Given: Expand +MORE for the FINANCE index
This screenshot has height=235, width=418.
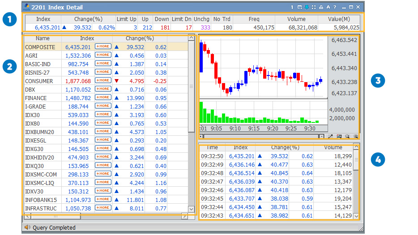Looking at the screenshot, I should (102, 98).
